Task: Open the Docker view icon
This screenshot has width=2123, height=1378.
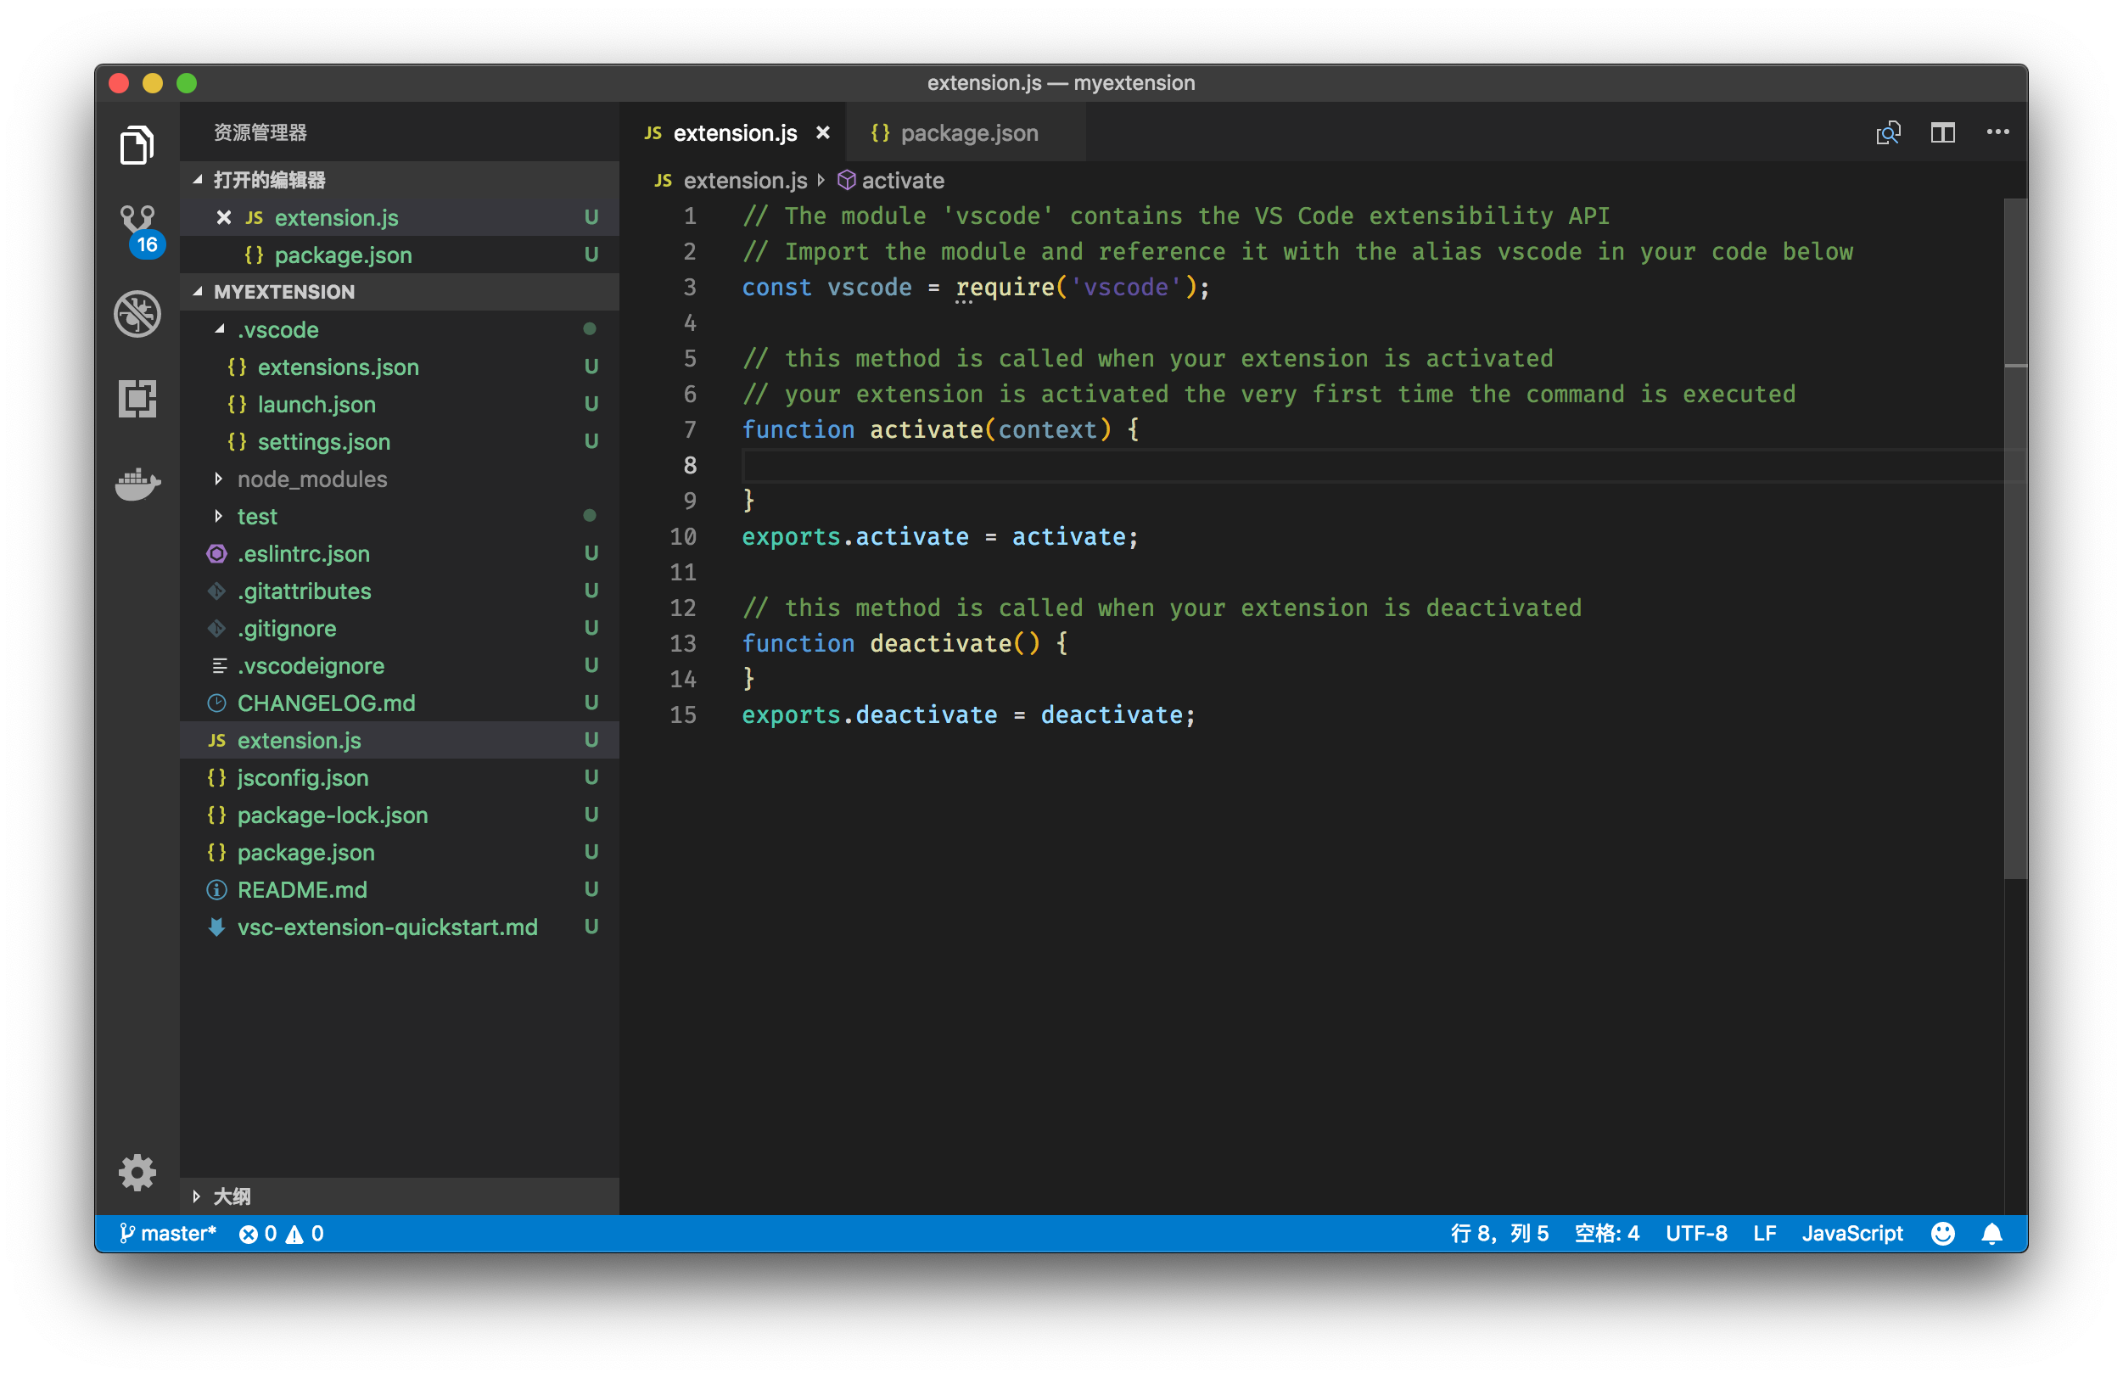Action: point(137,484)
